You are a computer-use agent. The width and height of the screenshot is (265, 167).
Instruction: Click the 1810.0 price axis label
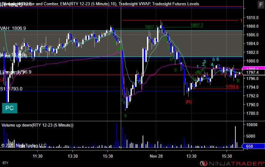253,18
